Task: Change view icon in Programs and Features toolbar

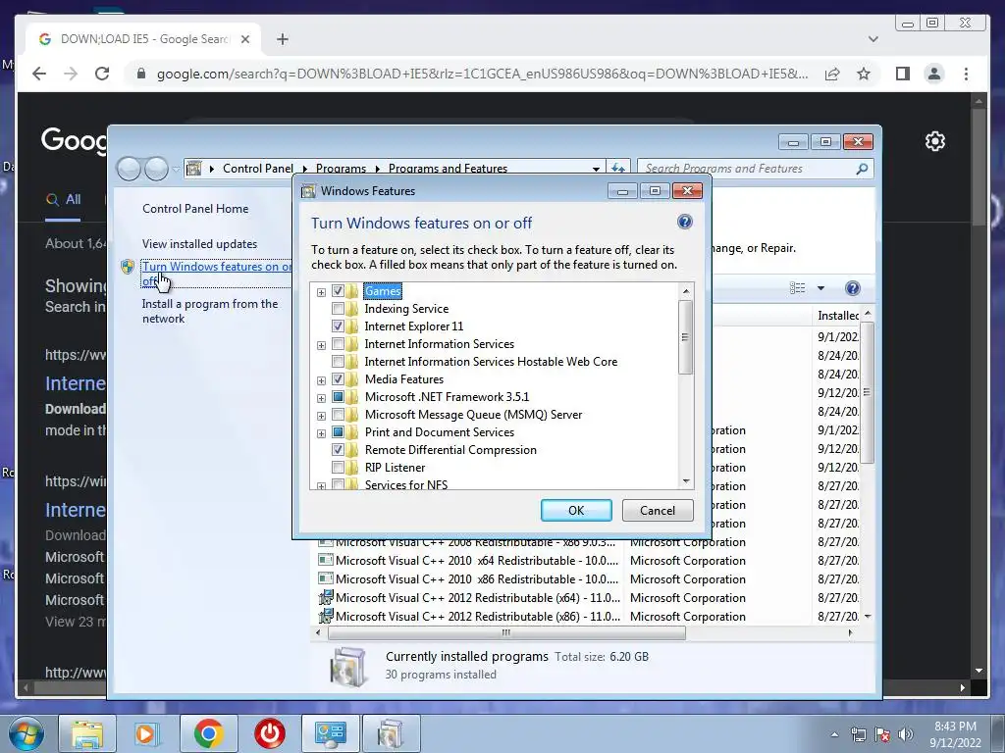Action: click(797, 288)
